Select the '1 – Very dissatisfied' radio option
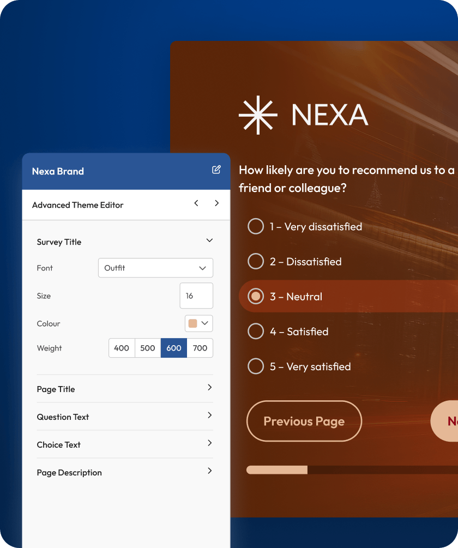Screen dimensions: 458x548 (256, 226)
